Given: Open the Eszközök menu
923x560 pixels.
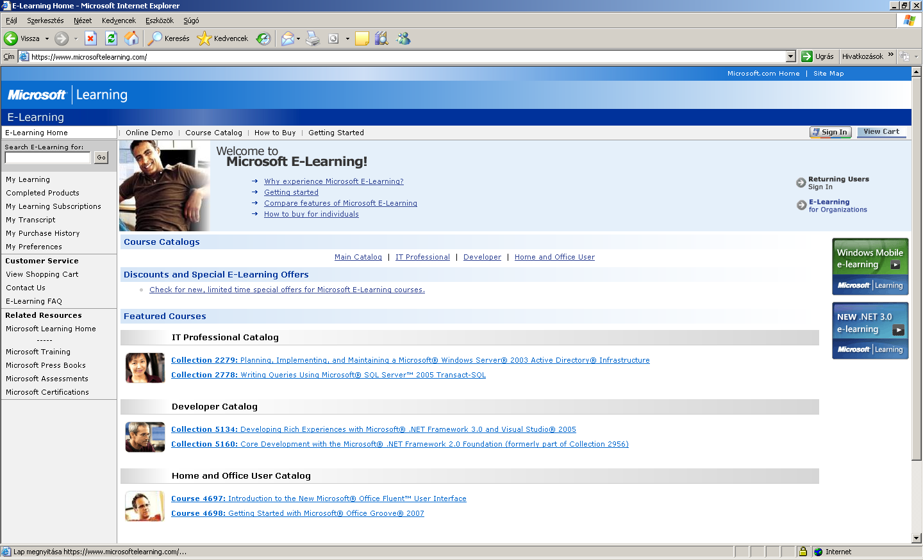Looking at the screenshot, I should [159, 21].
